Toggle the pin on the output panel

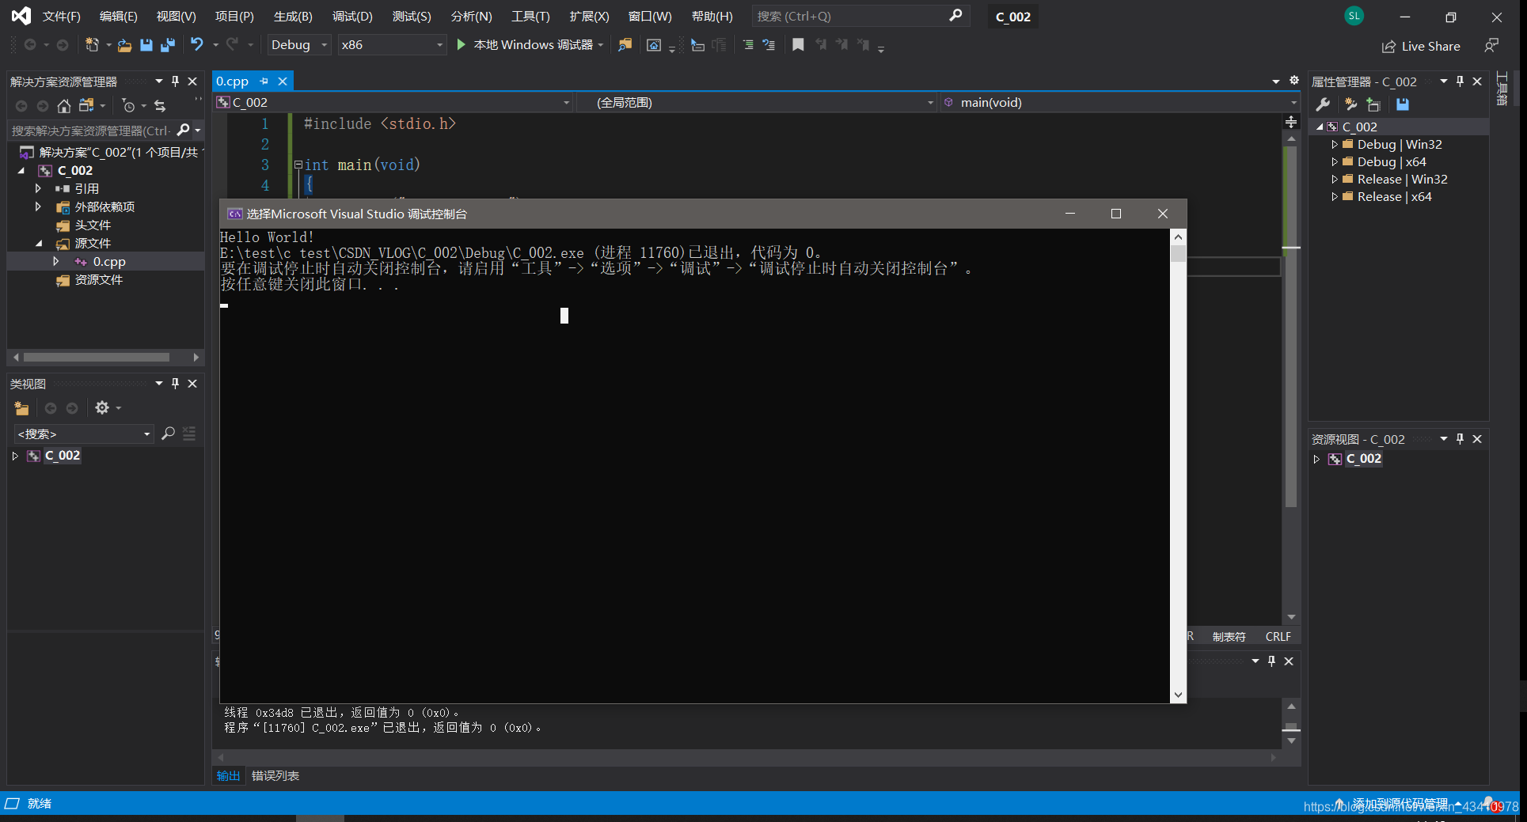coord(1271,661)
